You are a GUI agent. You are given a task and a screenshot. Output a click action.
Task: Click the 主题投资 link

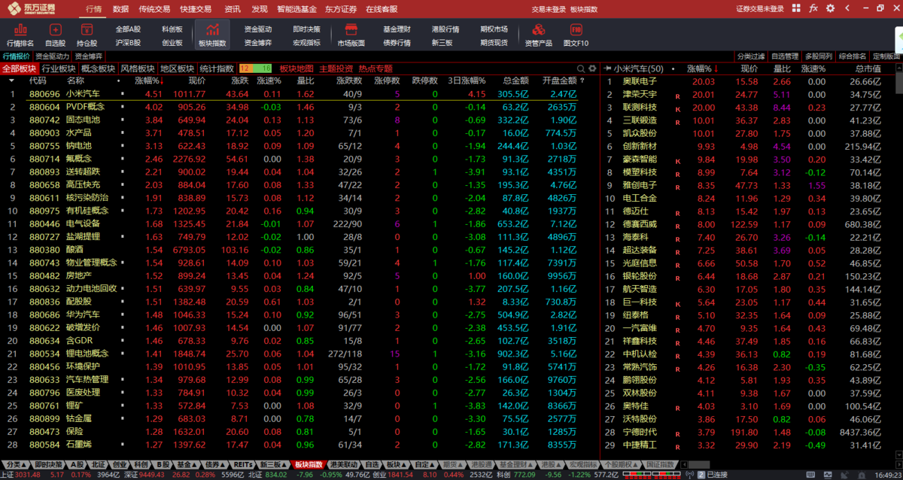coord(336,68)
